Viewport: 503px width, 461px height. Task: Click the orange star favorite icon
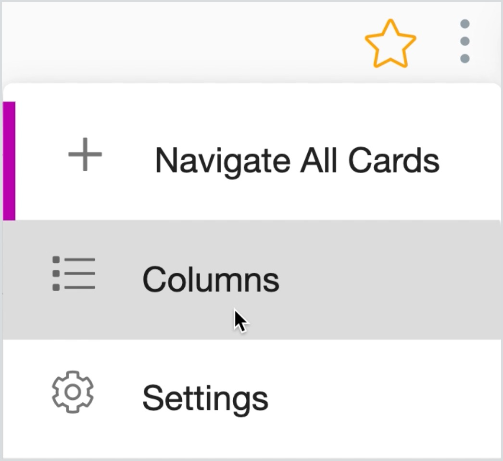(x=390, y=44)
